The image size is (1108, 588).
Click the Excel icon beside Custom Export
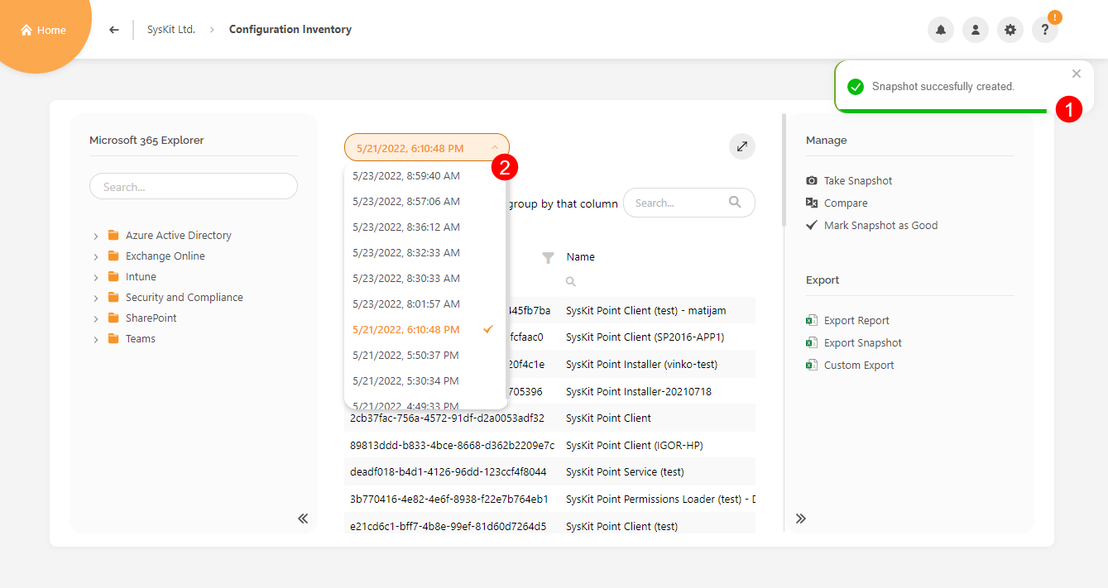pyautogui.click(x=812, y=365)
